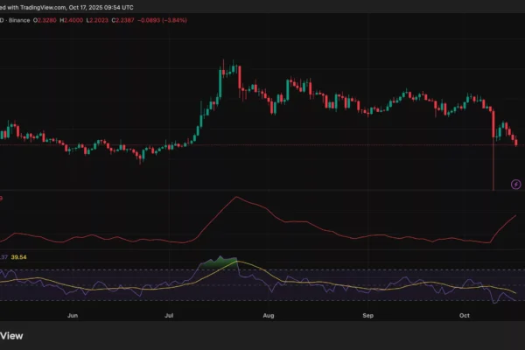Click the green shaded RSI overbought area
The width and height of the screenshot is (525, 350).
point(219,263)
